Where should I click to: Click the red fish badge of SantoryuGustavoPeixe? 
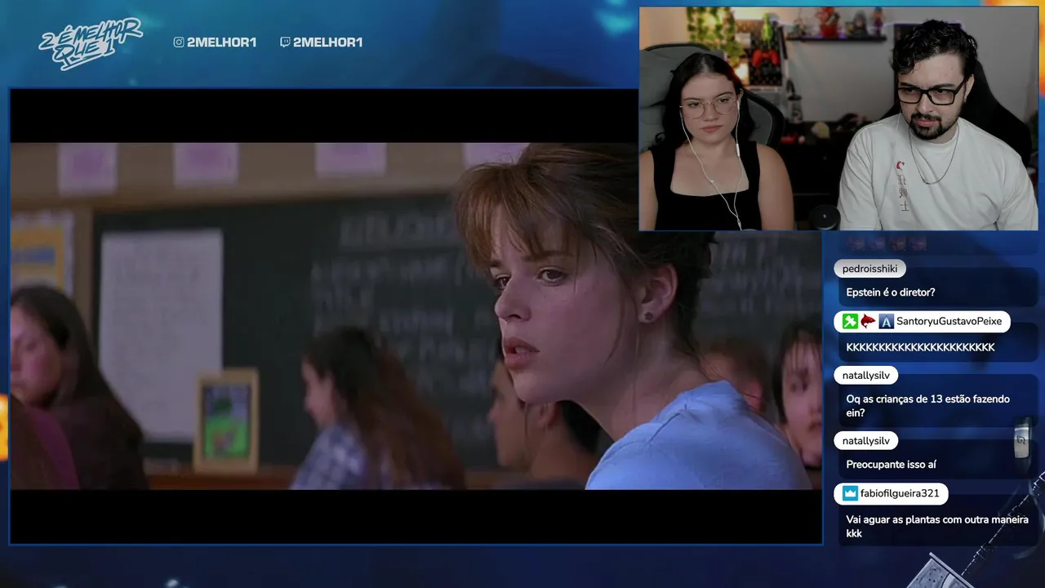[868, 322]
